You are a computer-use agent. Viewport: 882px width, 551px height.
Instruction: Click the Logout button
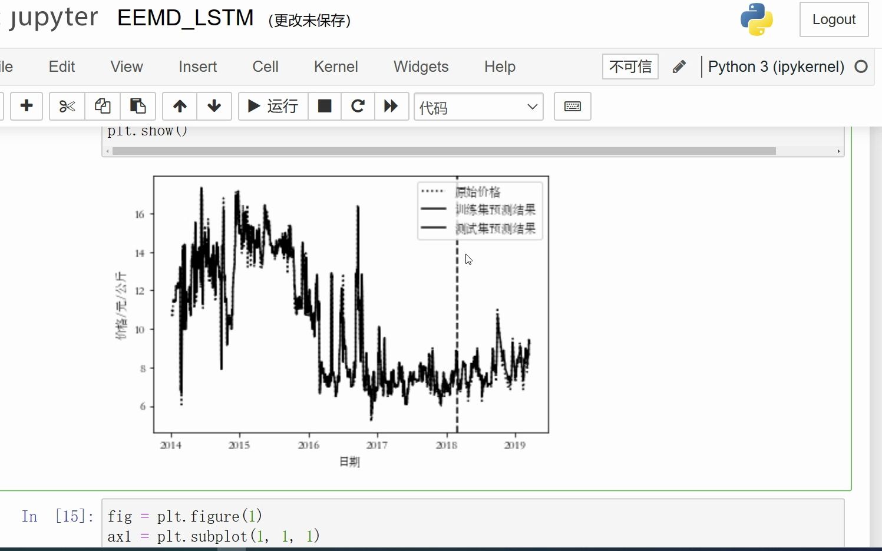coord(834,19)
